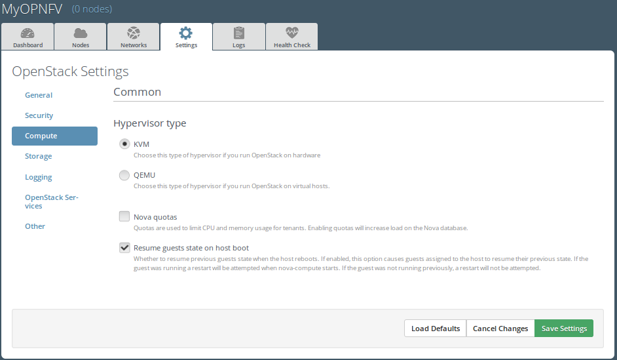
Task: Select QEMU hypervisor type
Action: pyautogui.click(x=124, y=175)
